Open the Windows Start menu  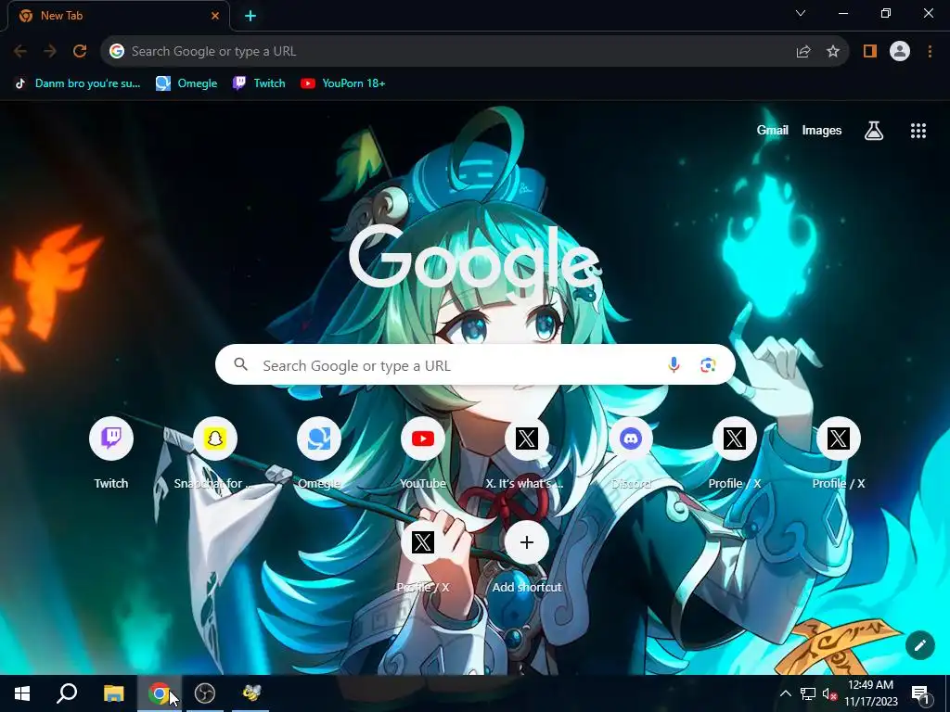click(x=22, y=693)
